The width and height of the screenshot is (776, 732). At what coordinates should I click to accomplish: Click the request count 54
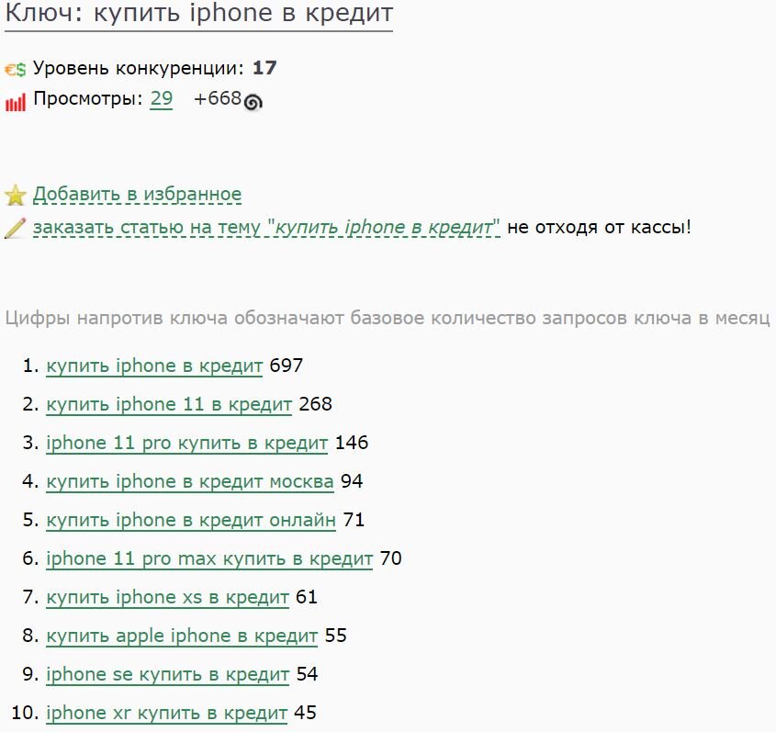point(307,674)
